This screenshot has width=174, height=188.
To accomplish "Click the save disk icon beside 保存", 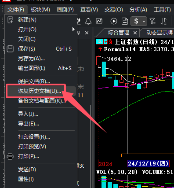I will [10, 49].
